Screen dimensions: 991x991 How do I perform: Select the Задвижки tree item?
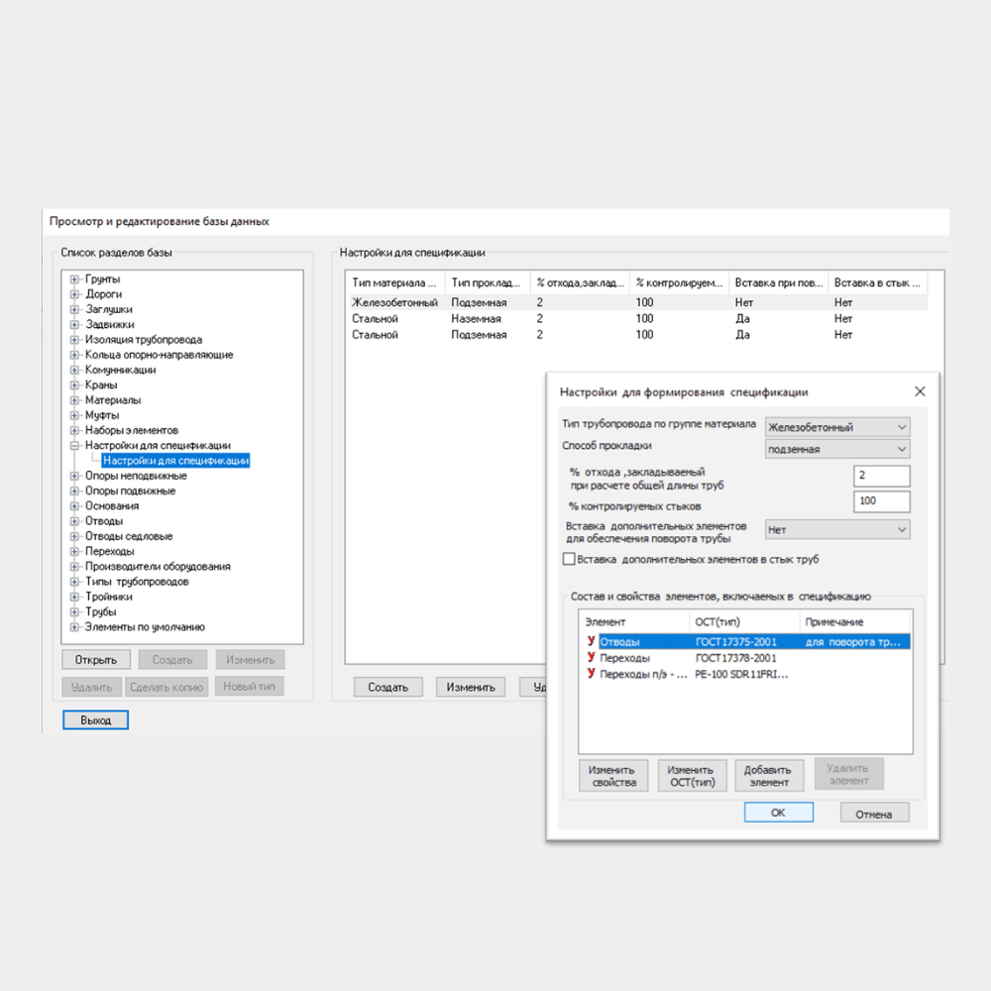click(109, 325)
